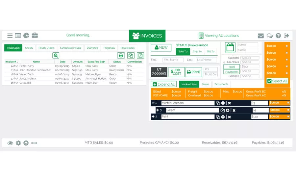Open the briefcase icon in top bar
296x181 pixels.
35,36
